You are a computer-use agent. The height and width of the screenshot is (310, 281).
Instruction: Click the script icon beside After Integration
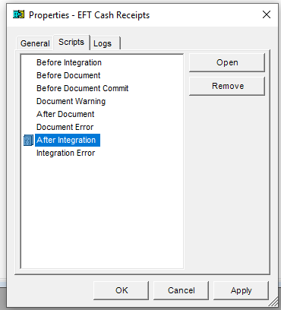point(28,141)
